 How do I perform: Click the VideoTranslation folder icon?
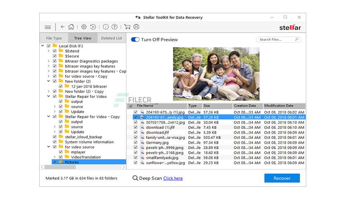67,157
